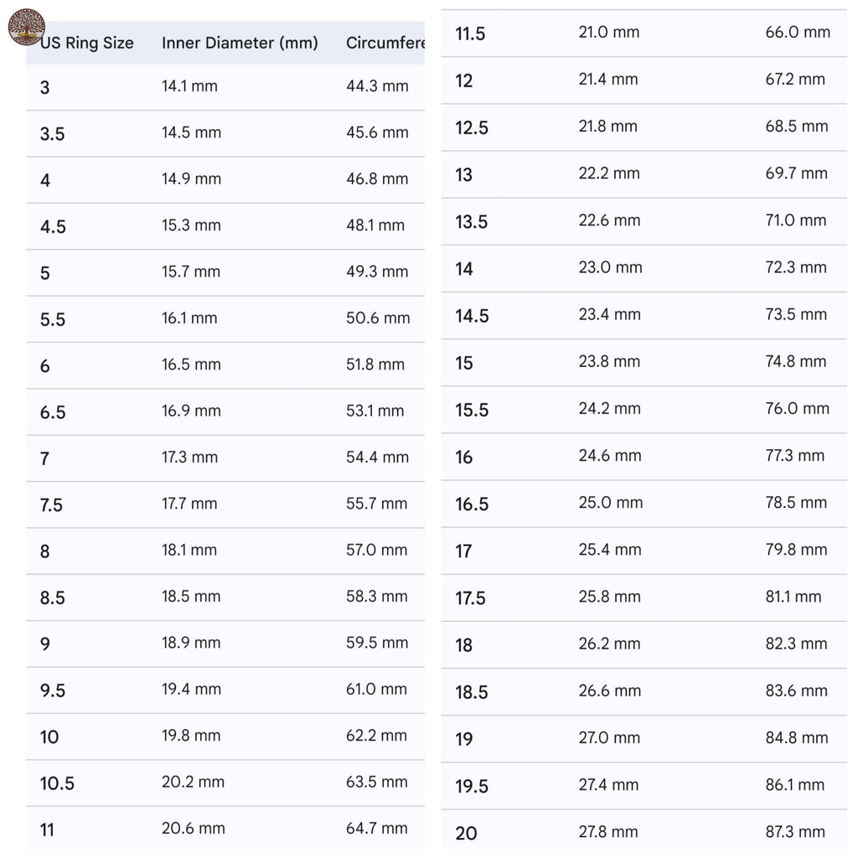Click the 25.0 mm inner diameter cell
858x858 pixels.
[x=610, y=503]
